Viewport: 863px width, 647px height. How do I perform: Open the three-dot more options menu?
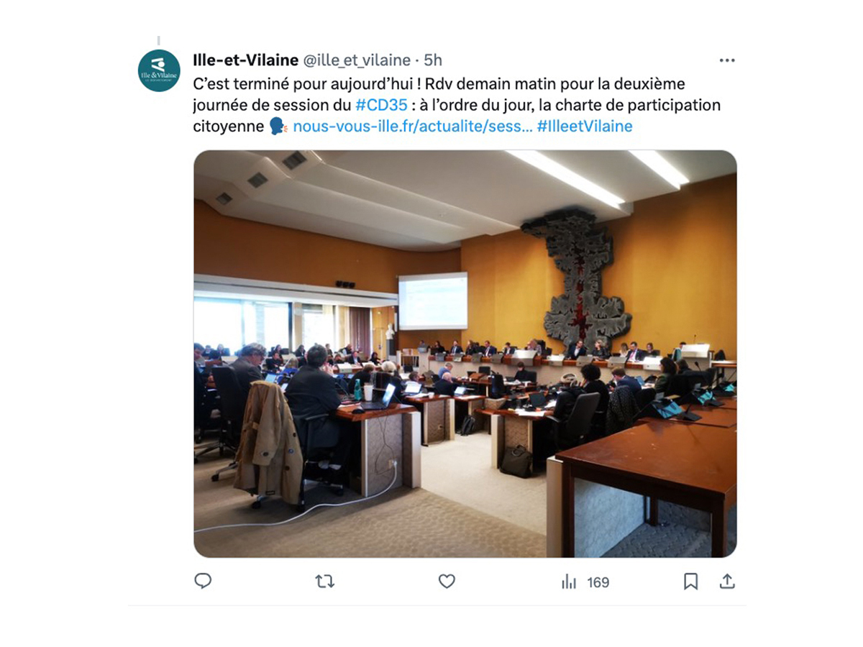(727, 60)
